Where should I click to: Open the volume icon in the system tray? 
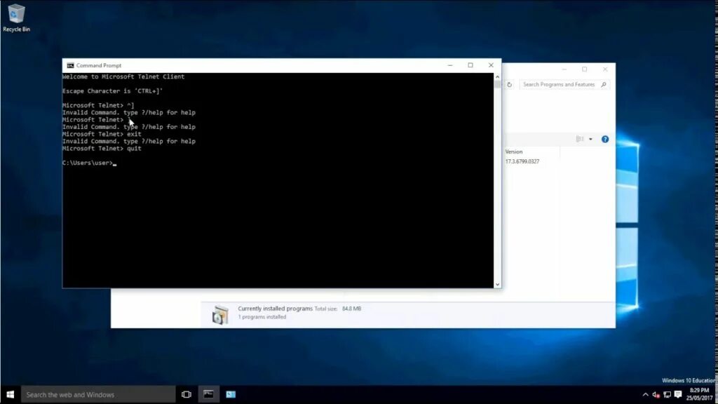(655, 395)
